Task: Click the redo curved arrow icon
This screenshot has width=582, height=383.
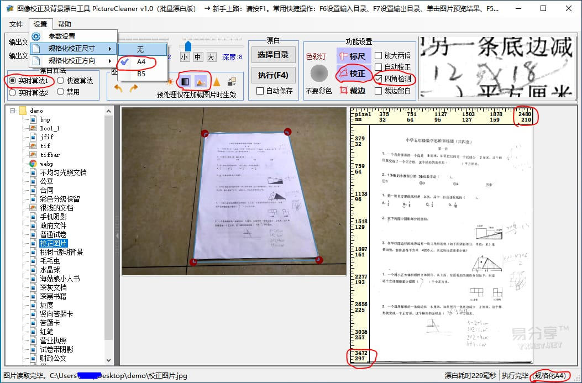Action: [134, 87]
